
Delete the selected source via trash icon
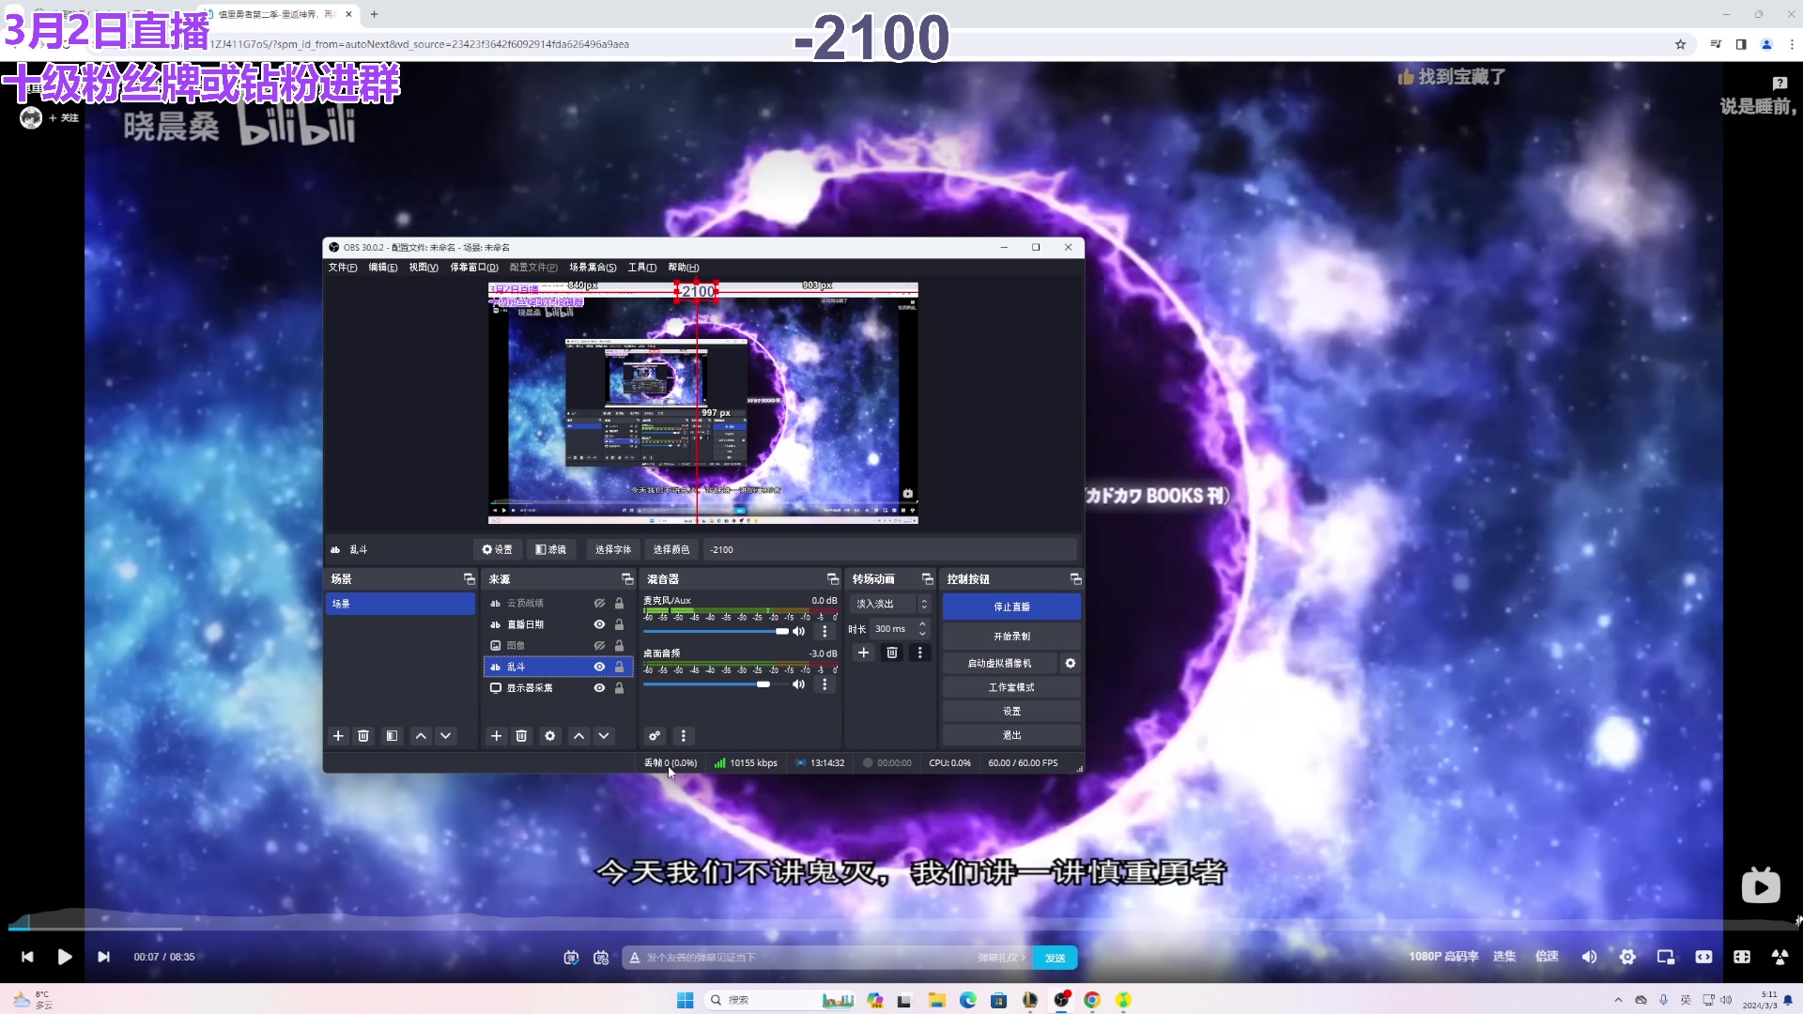click(x=521, y=736)
